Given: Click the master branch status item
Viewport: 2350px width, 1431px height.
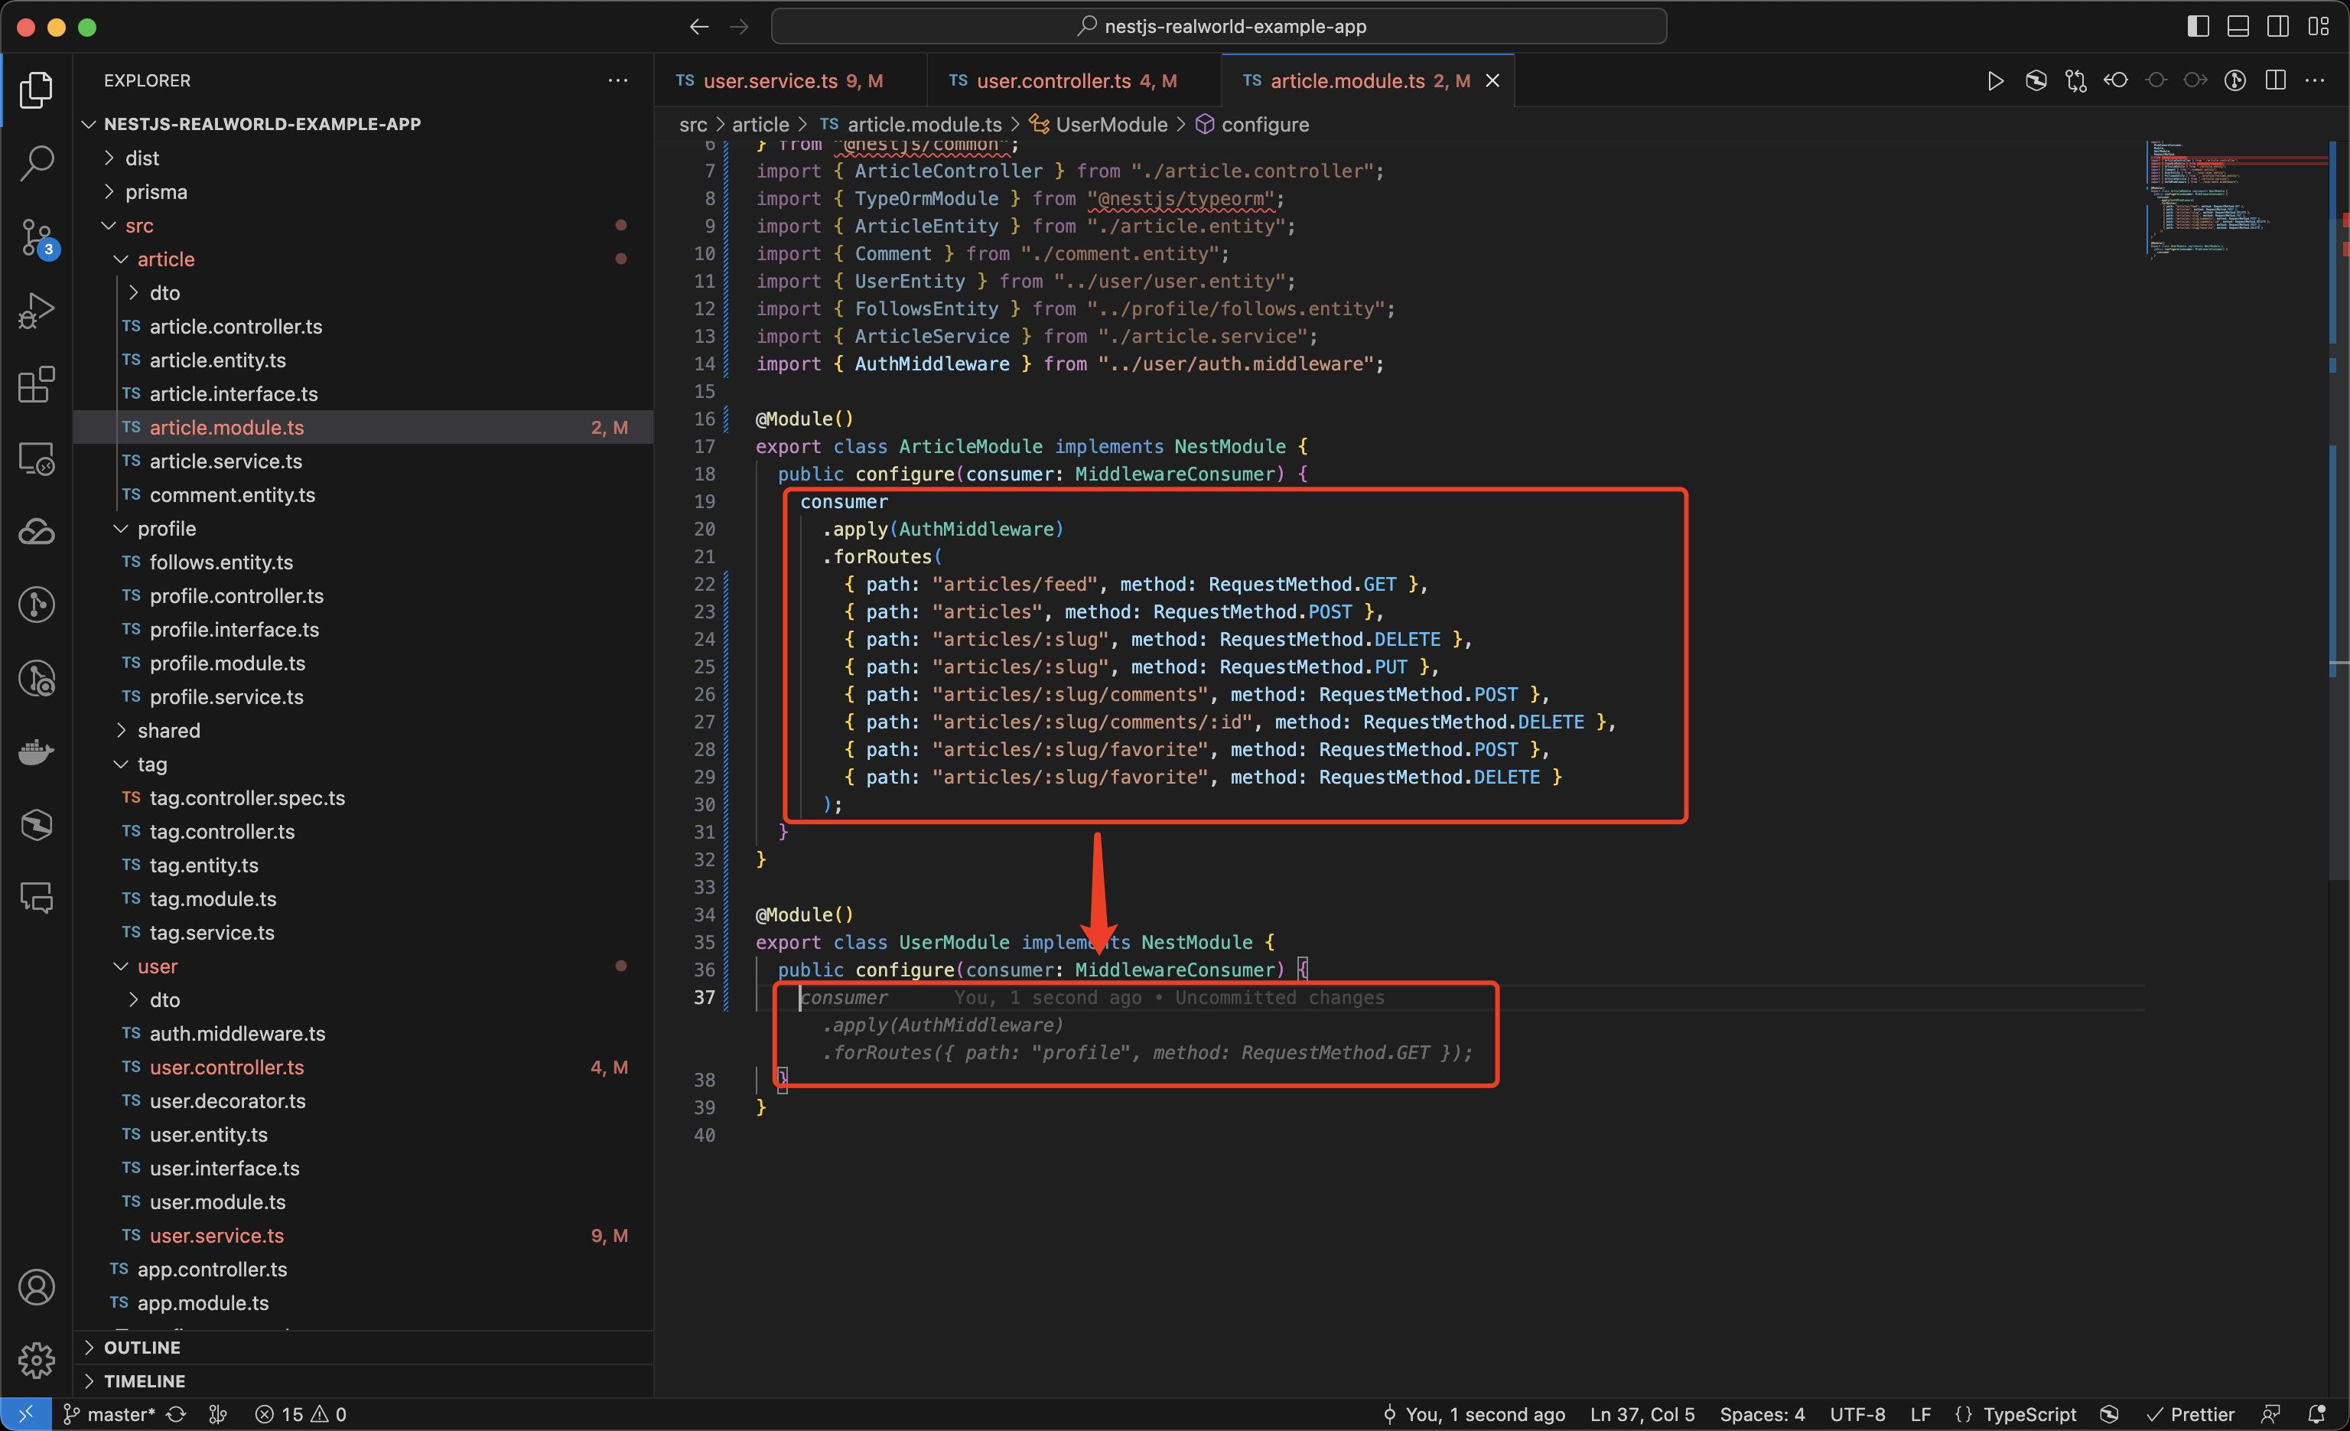Looking at the screenshot, I should click(x=109, y=1414).
